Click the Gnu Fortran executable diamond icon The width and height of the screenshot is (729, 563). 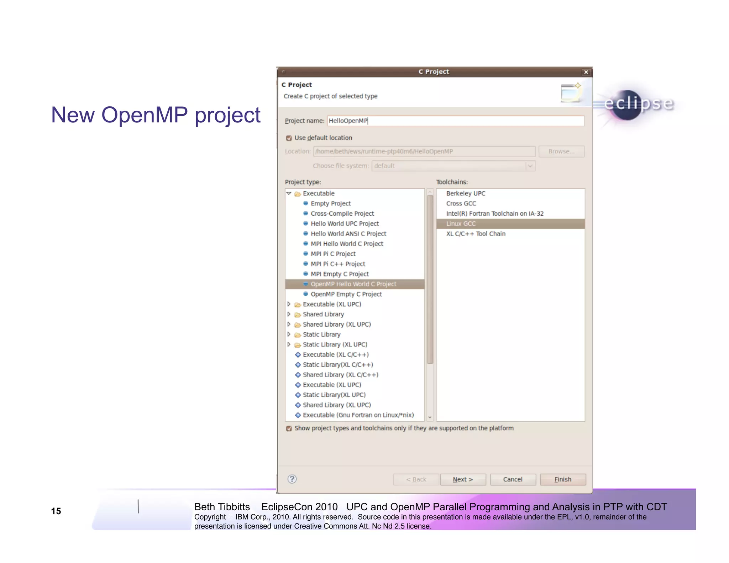(x=298, y=415)
